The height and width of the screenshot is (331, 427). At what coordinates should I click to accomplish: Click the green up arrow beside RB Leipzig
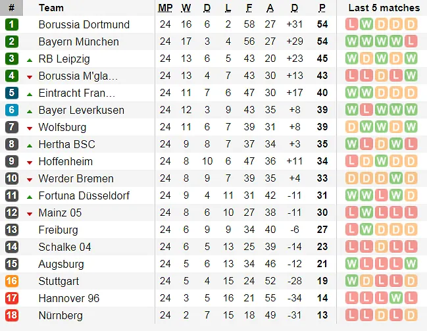point(30,59)
